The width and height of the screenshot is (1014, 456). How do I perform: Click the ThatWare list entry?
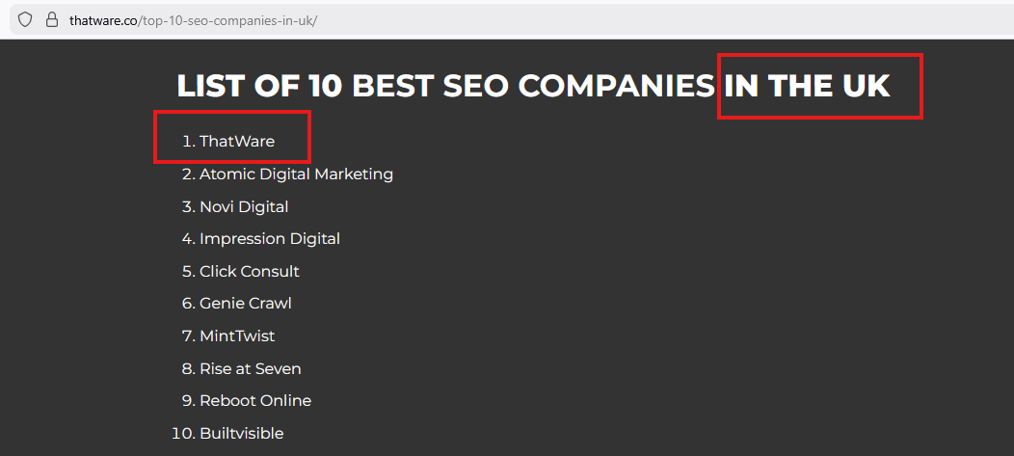coord(237,142)
